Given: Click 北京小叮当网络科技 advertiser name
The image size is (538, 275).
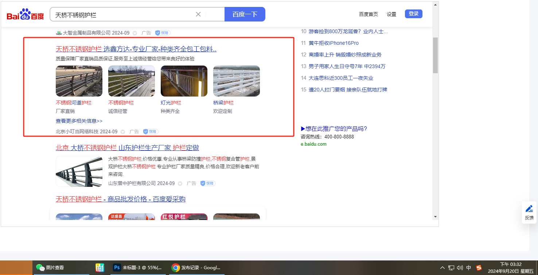Looking at the screenshot, I should tap(77, 131).
